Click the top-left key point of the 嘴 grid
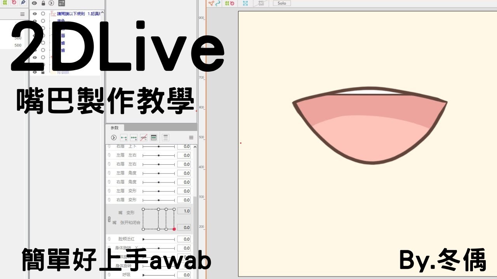The width and height of the screenshot is (497, 279). coord(143,209)
